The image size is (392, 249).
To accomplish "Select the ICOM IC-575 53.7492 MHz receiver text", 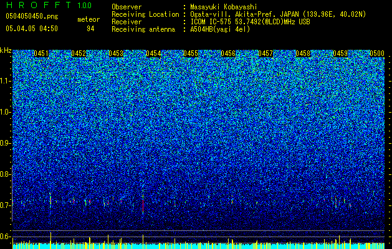I will pos(250,22).
